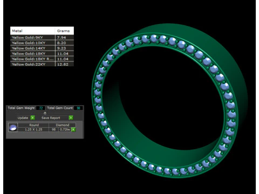Click the Grams column header

[x=64, y=31]
